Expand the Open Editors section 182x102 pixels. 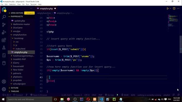point(17,13)
